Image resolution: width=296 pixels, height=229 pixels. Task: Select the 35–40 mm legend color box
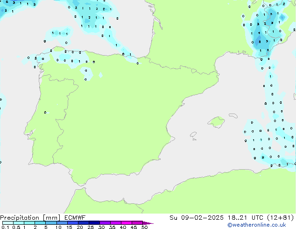point(115,223)
